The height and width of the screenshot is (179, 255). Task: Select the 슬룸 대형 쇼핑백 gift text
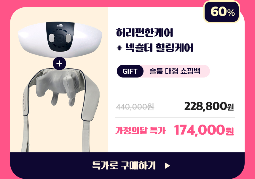[175, 71]
